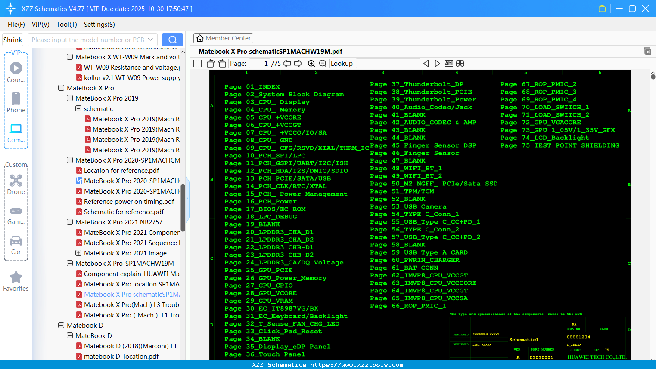
Task: Open Location for reference.pdf
Action: [x=121, y=170]
